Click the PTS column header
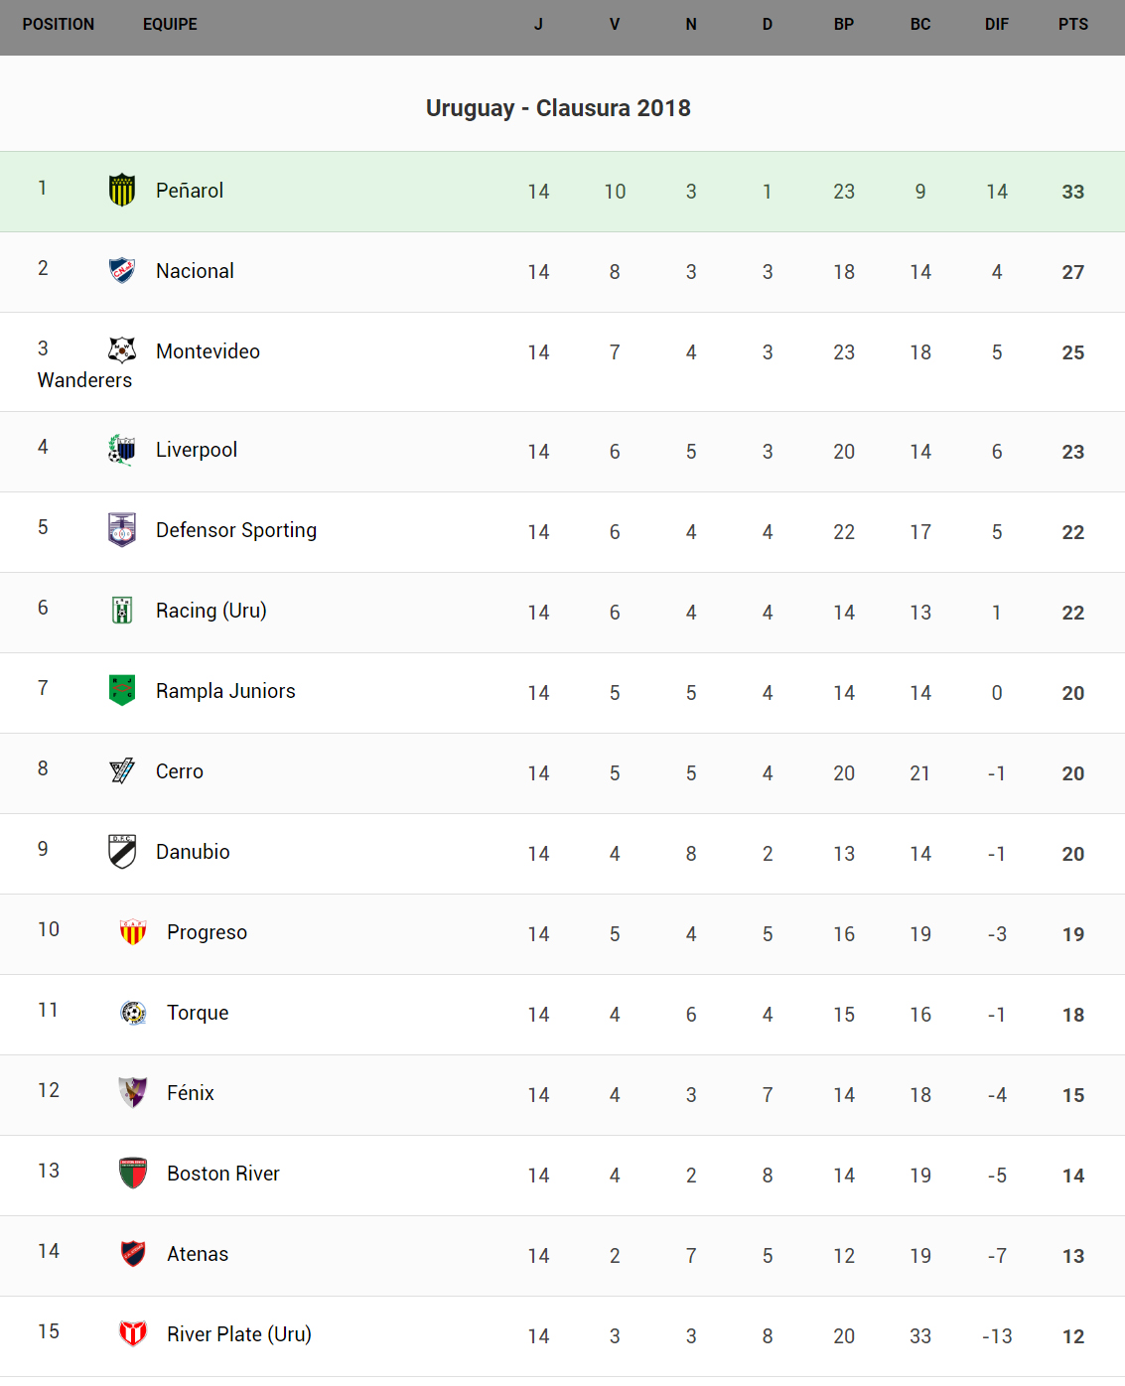1125x1386 pixels. (1072, 25)
